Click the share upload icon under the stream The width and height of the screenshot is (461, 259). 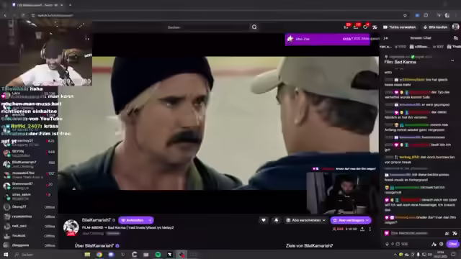[x=362, y=229]
